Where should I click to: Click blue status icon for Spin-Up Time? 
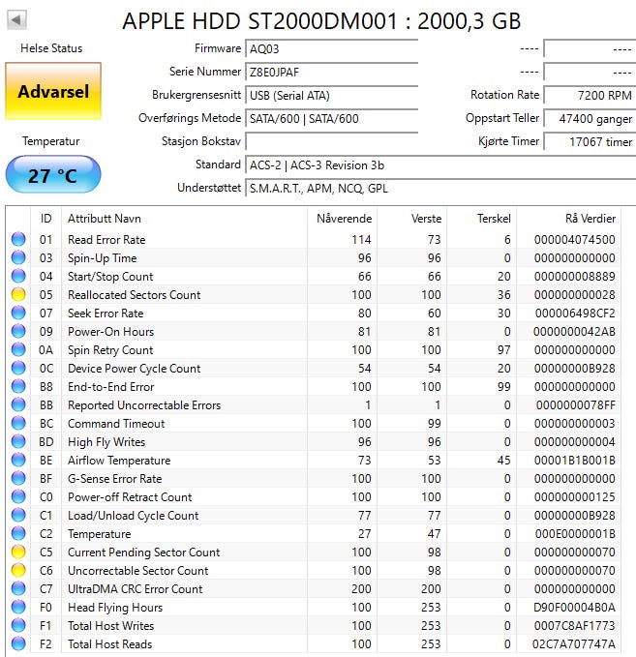18,258
